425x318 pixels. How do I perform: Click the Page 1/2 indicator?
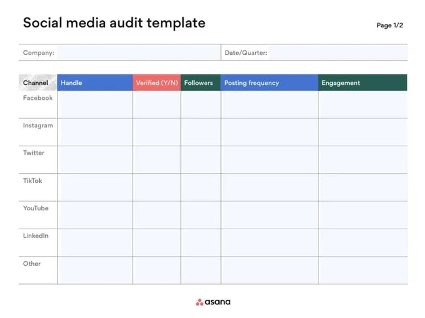coord(390,25)
